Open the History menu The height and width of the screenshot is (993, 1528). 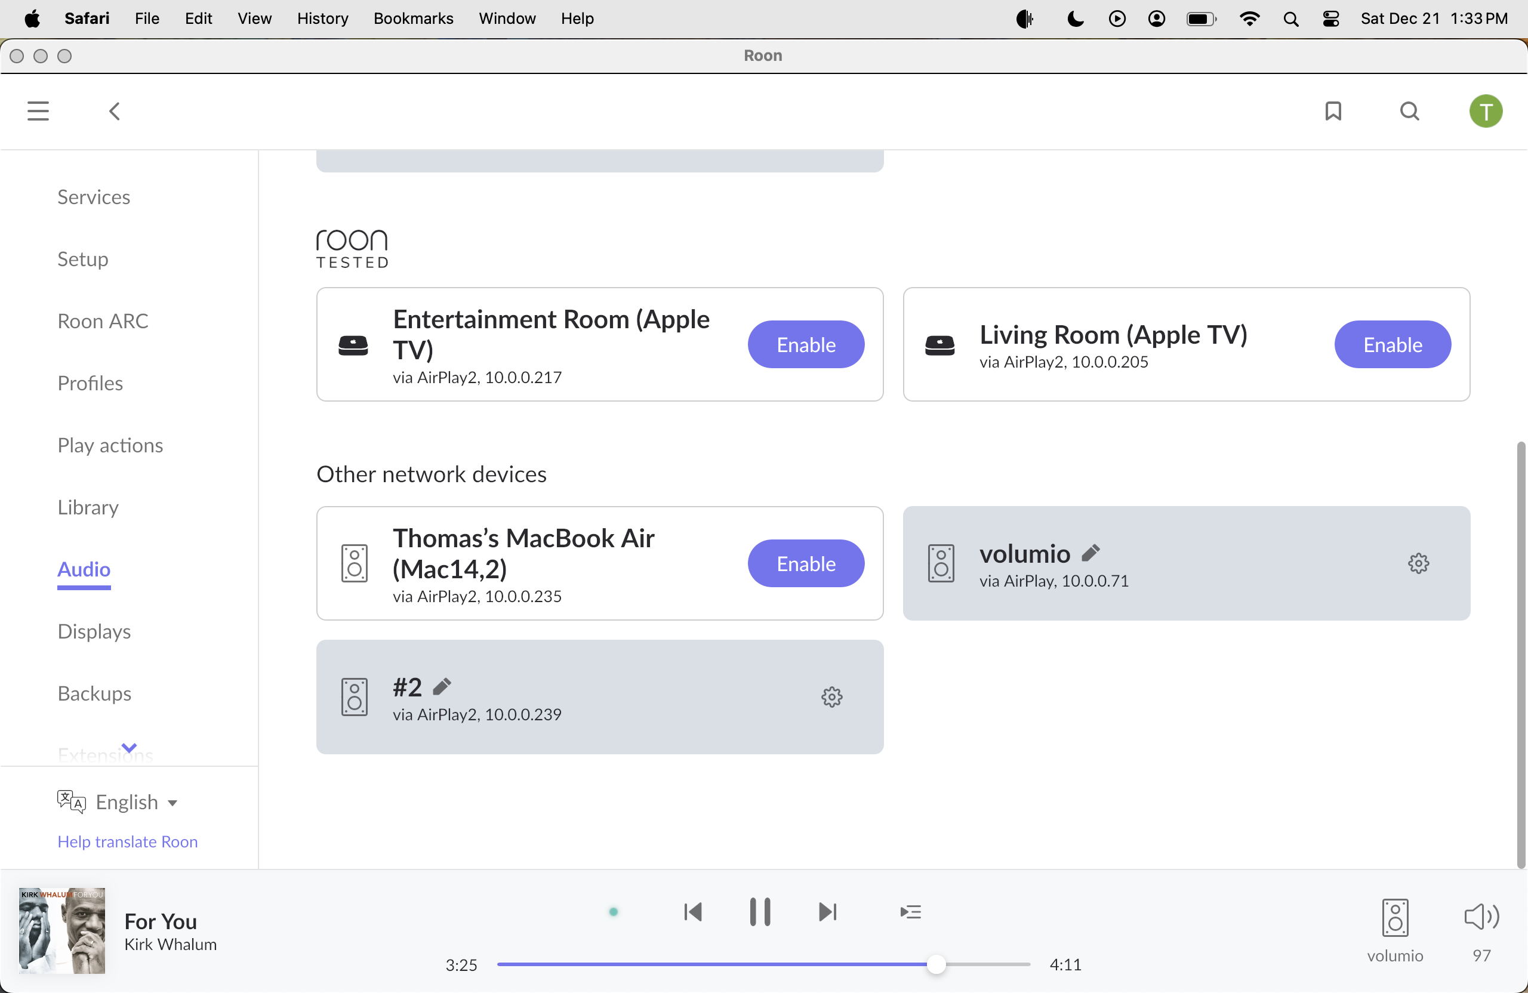322,18
